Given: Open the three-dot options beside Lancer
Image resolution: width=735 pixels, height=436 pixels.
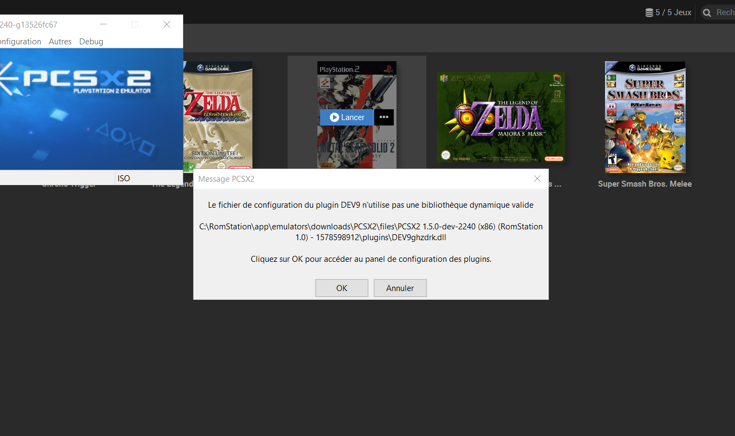Looking at the screenshot, I should point(384,117).
